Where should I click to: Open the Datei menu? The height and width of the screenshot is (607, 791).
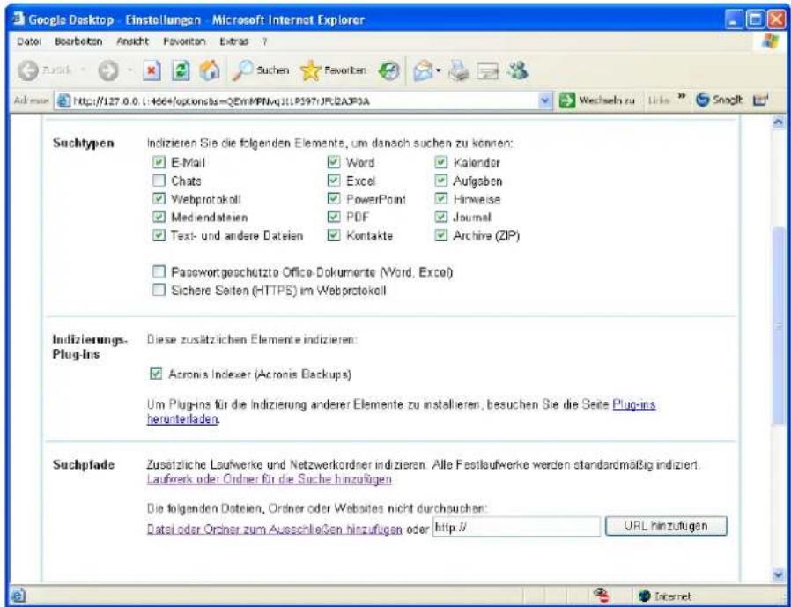[x=29, y=41]
